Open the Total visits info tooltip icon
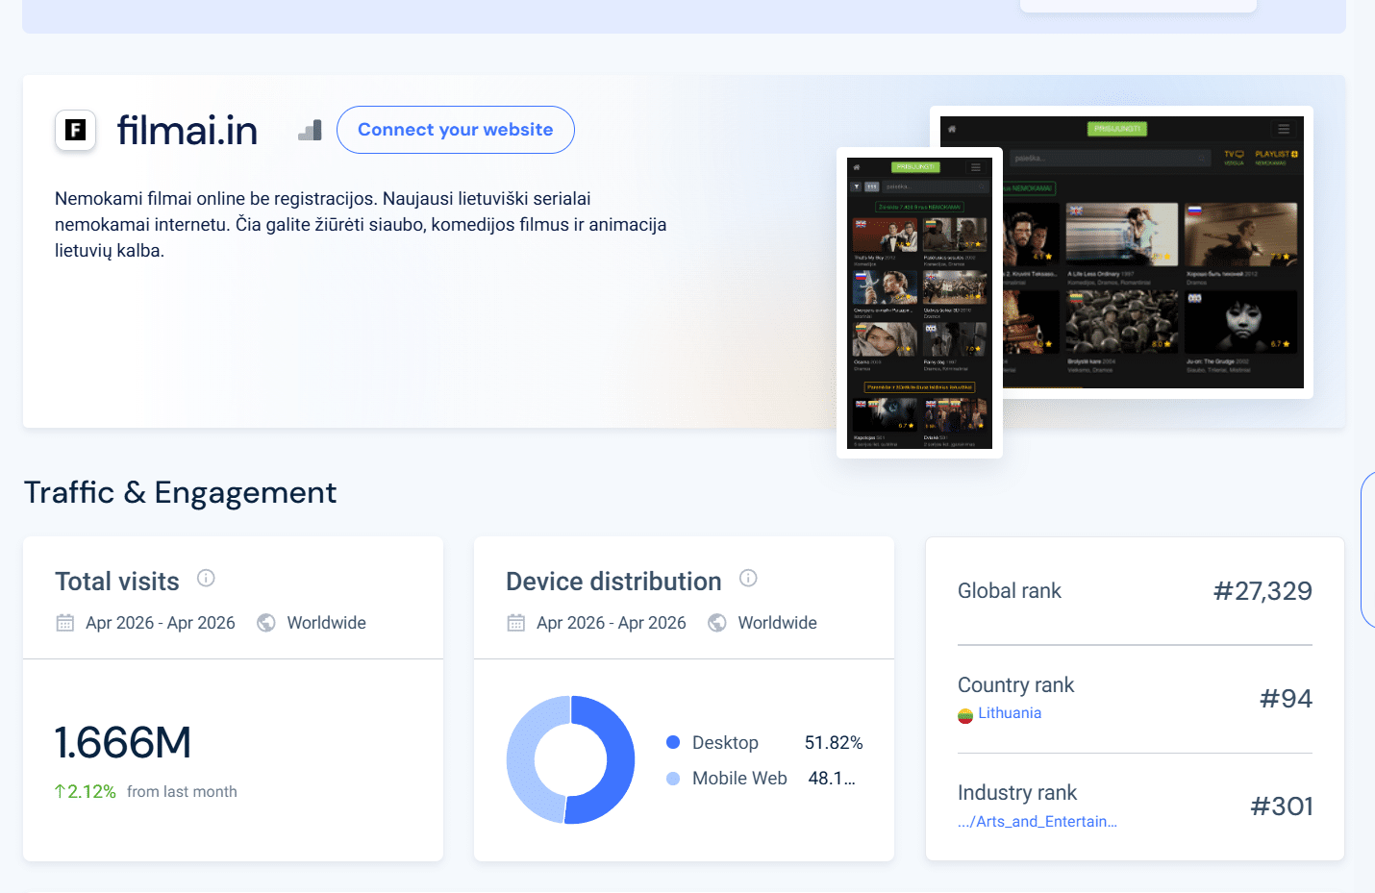The image size is (1375, 893). click(206, 578)
